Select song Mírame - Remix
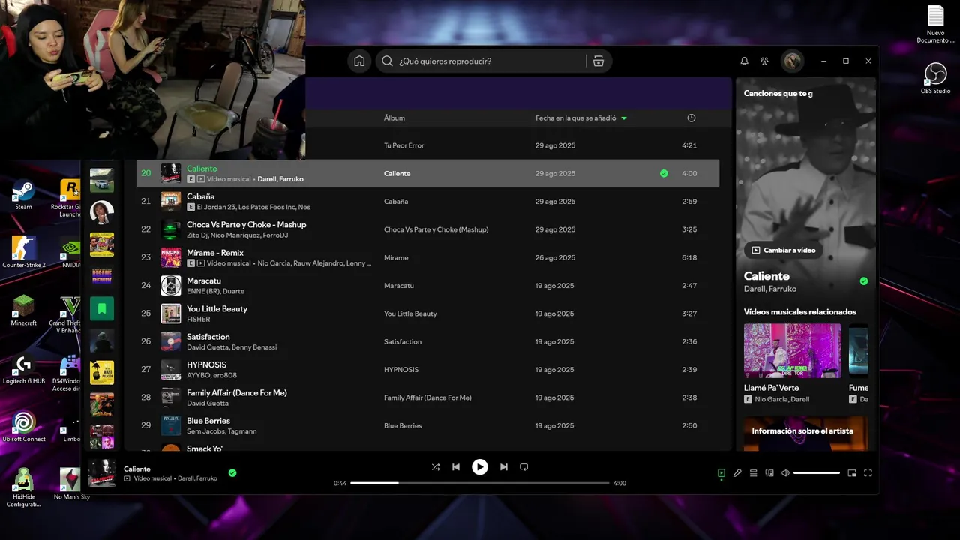The height and width of the screenshot is (540, 960). pos(427,257)
